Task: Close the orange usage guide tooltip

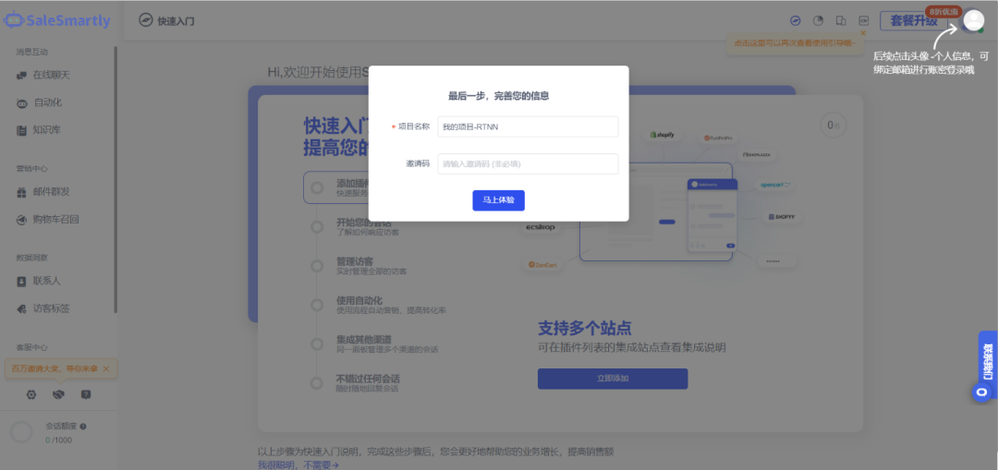Action: [863, 32]
